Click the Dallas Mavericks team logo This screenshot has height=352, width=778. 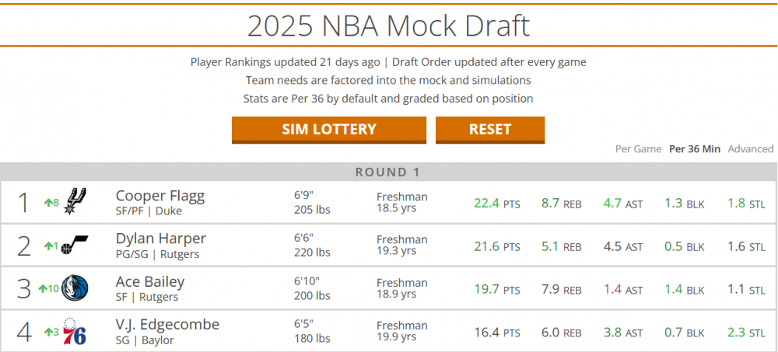point(75,288)
